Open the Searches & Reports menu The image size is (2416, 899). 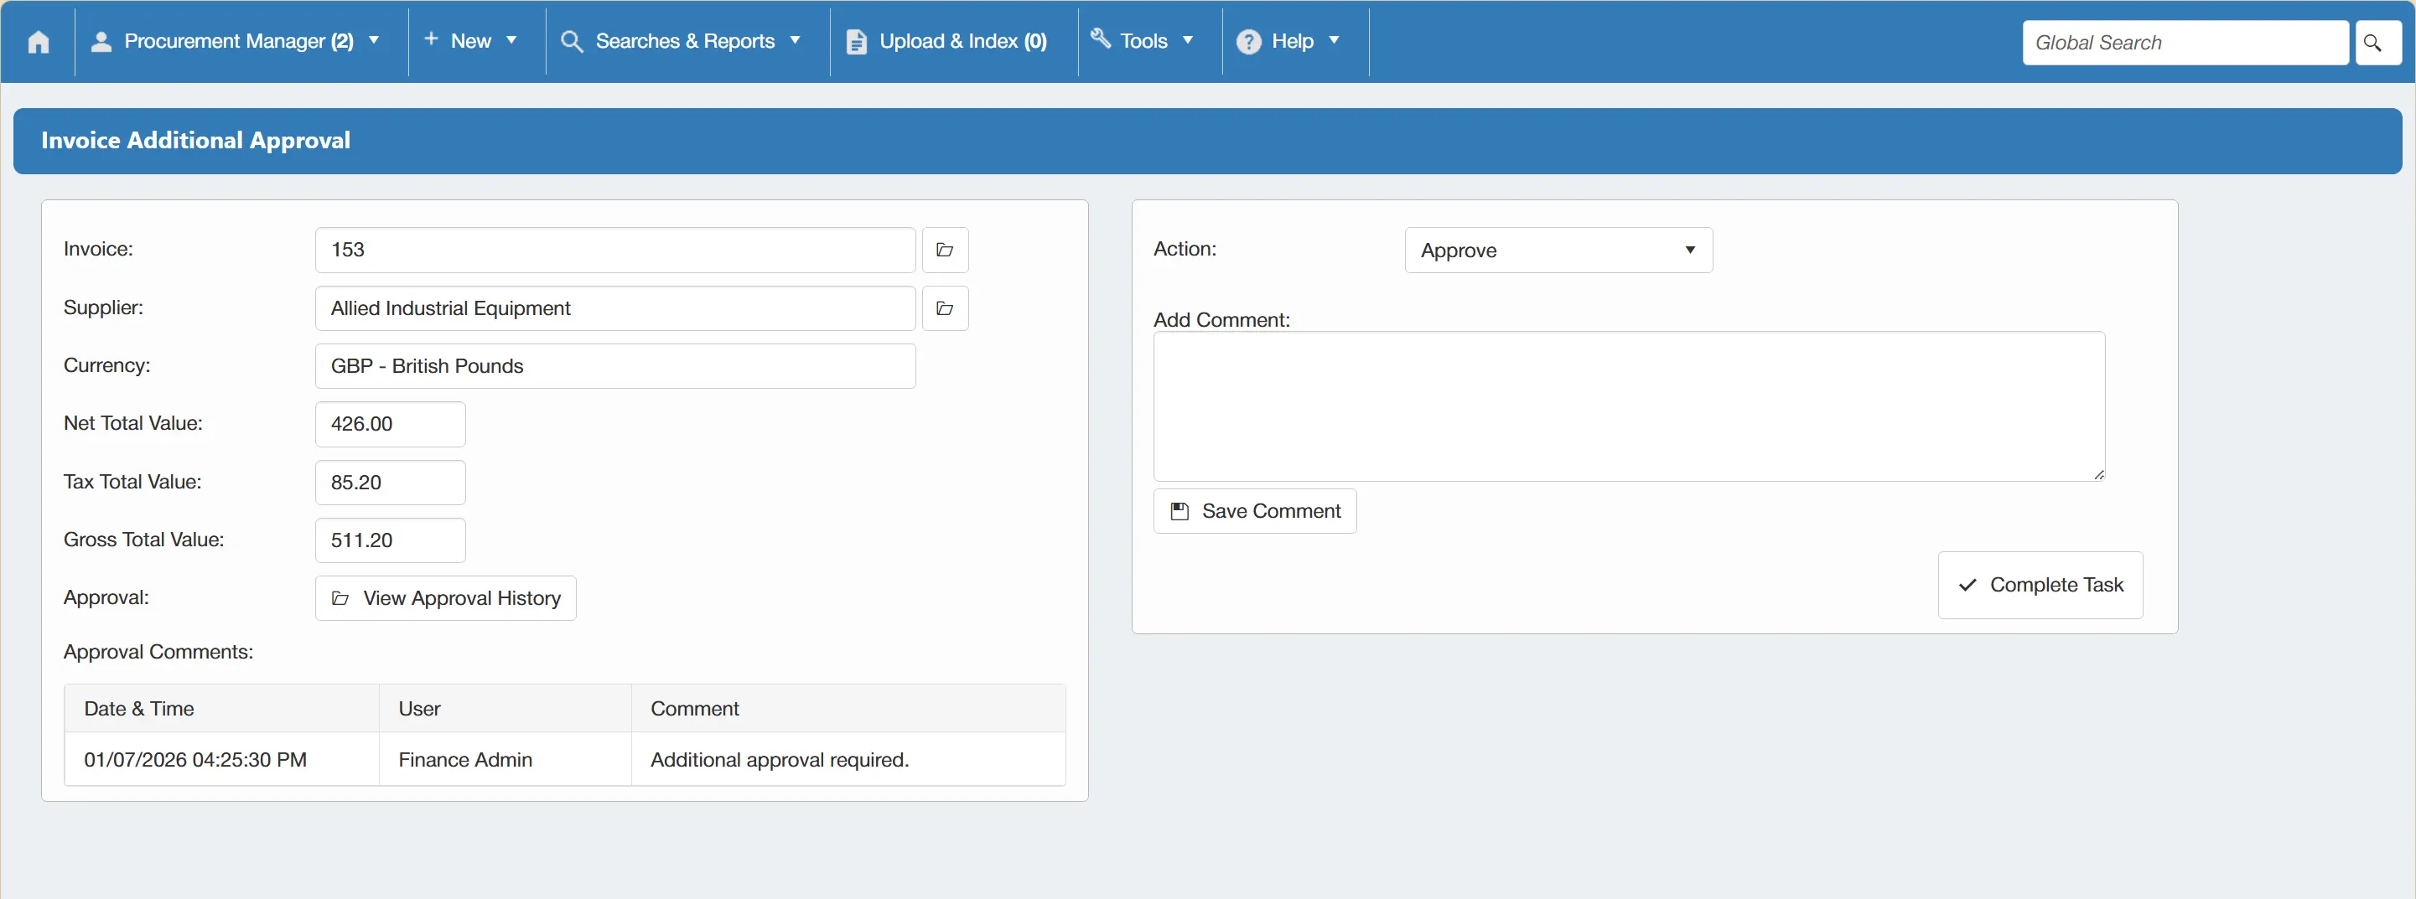pyautogui.click(x=687, y=42)
